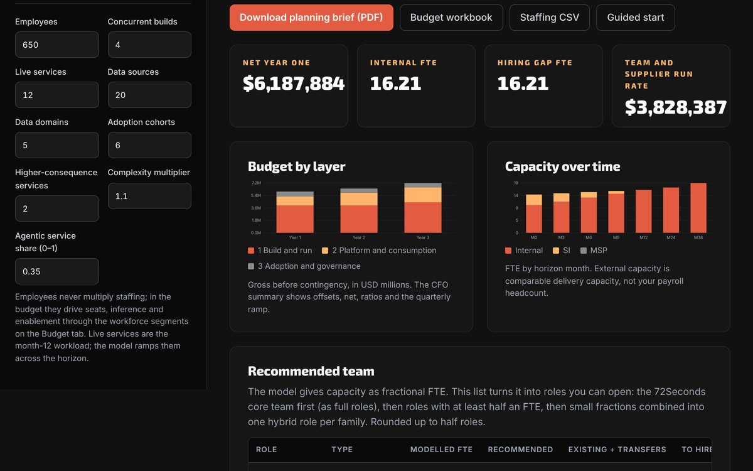Select the M12 capacity bar
Viewport: 753px width, 471px height.
point(644,212)
